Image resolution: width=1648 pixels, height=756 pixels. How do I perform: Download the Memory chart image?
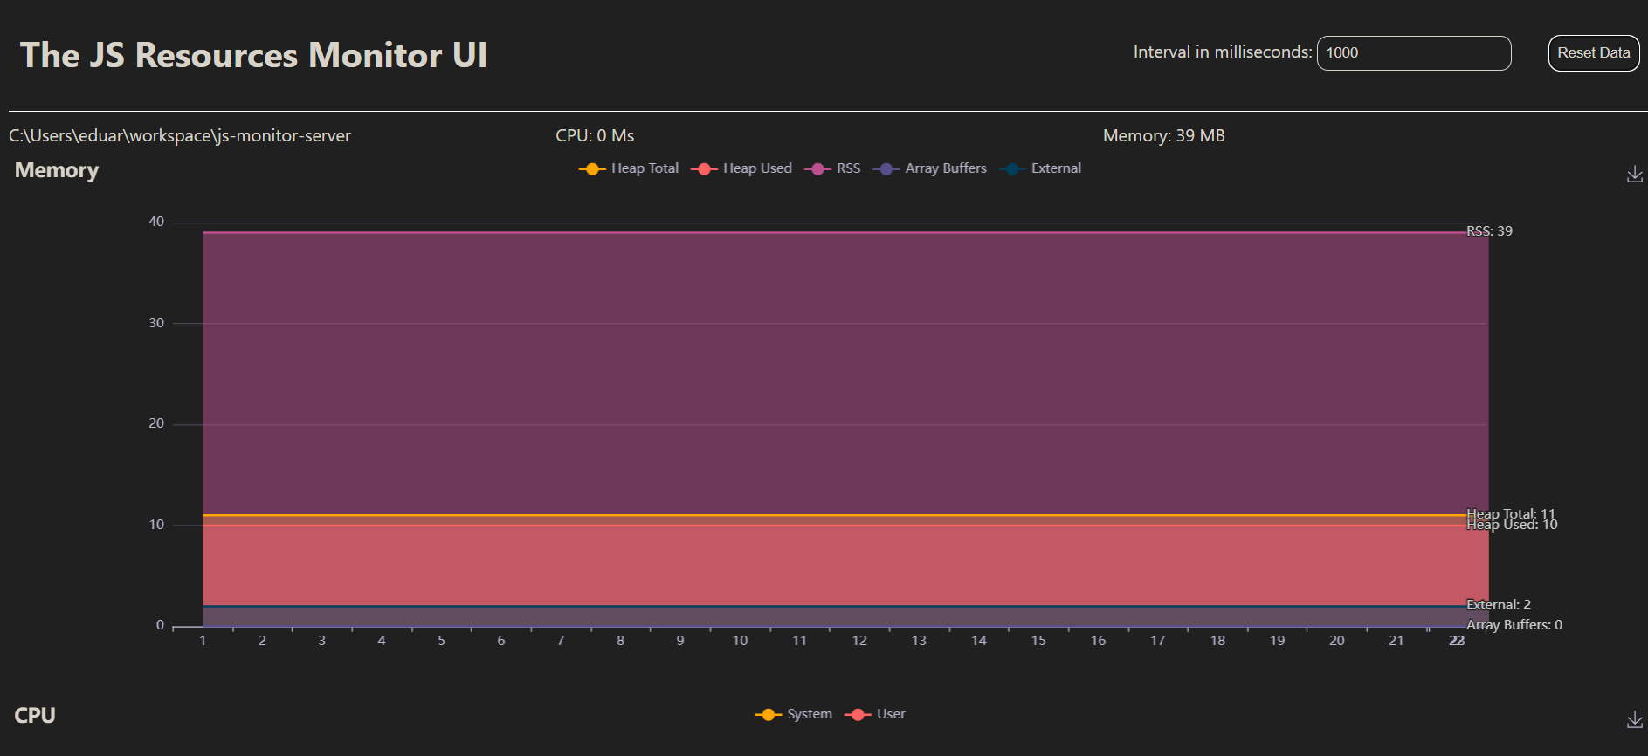tap(1635, 175)
